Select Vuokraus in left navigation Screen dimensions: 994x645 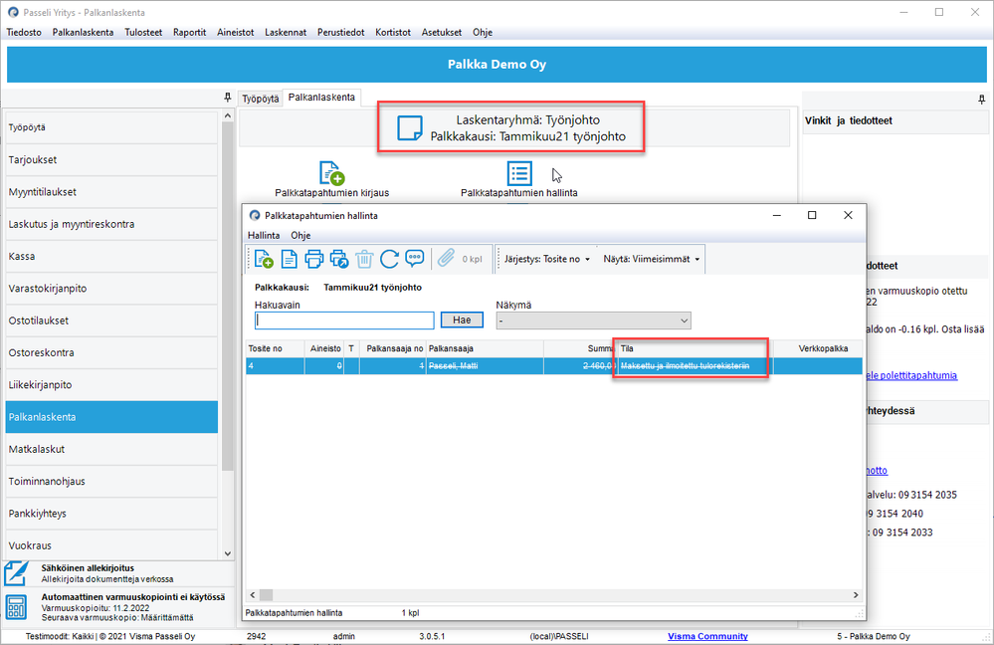click(x=111, y=545)
